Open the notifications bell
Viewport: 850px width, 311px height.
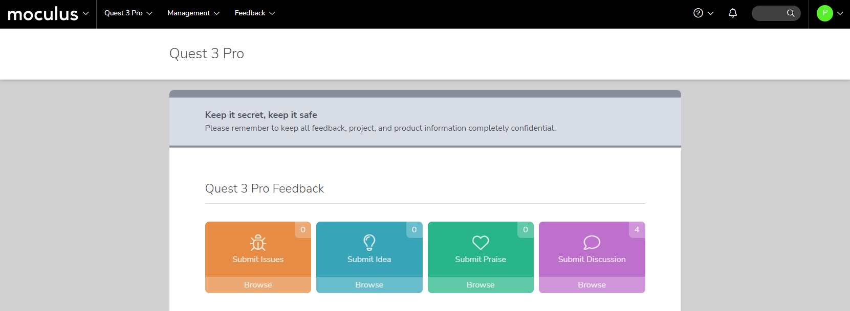pos(732,13)
